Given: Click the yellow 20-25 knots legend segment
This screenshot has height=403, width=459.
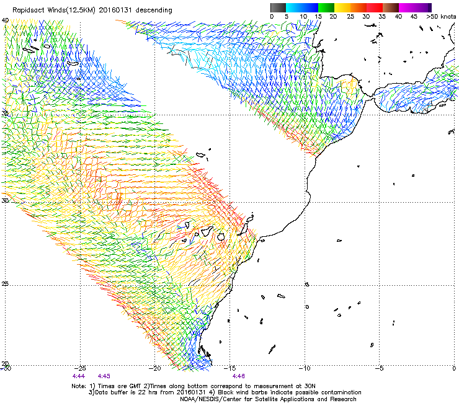Looking at the screenshot, I should tap(342, 7).
